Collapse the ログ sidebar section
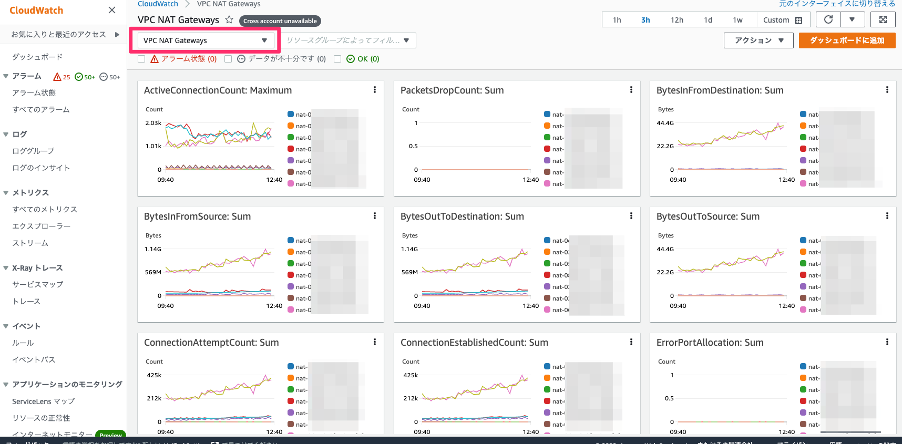Image resolution: width=902 pixels, height=444 pixels. click(x=6, y=134)
